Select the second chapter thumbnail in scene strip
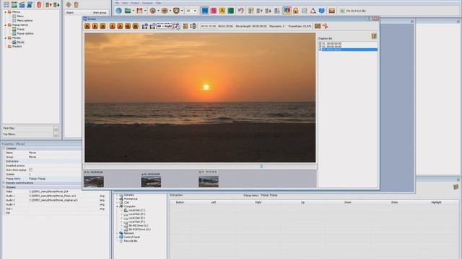Image resolution: width=462 pixels, height=259 pixels. 151,181
